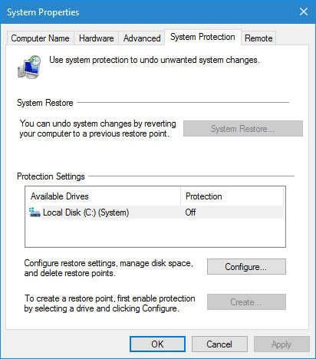The height and width of the screenshot is (359, 316).
Task: Close the System Properties dialog
Action: (304, 12)
